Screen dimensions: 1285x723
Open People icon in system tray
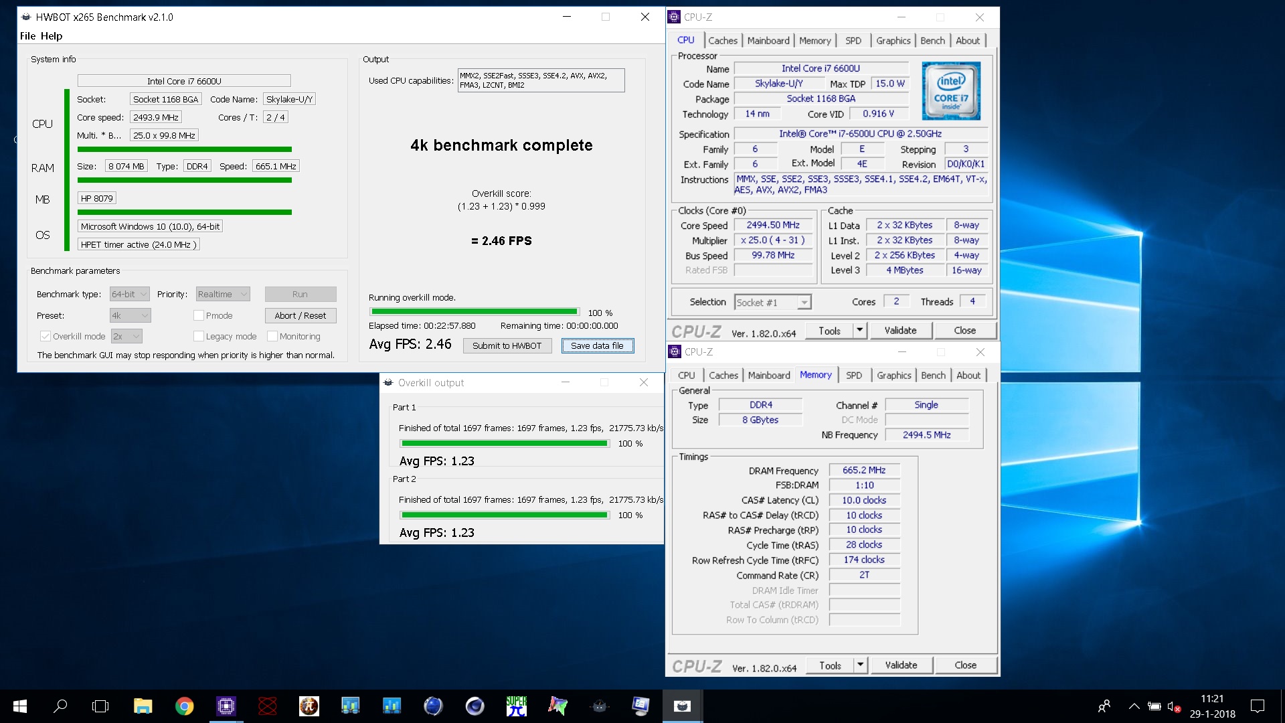coord(1104,706)
